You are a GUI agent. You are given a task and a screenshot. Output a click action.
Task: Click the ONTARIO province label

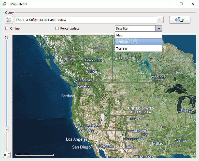point(177,72)
